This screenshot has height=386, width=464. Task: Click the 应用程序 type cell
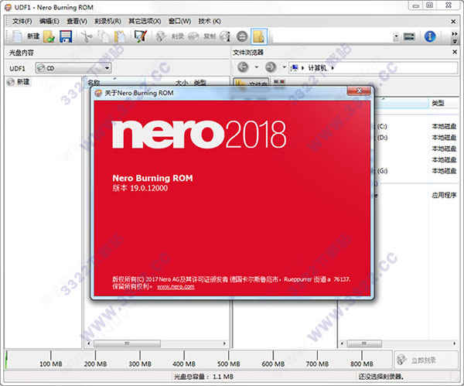click(444, 195)
